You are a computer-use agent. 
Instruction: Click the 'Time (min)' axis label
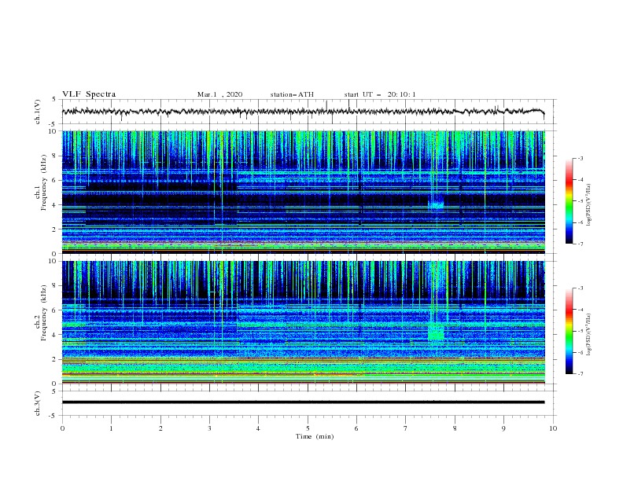315,436
